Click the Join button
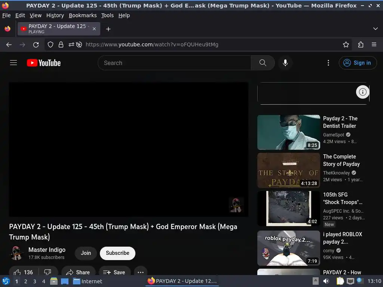The image size is (383, 287). (x=86, y=253)
